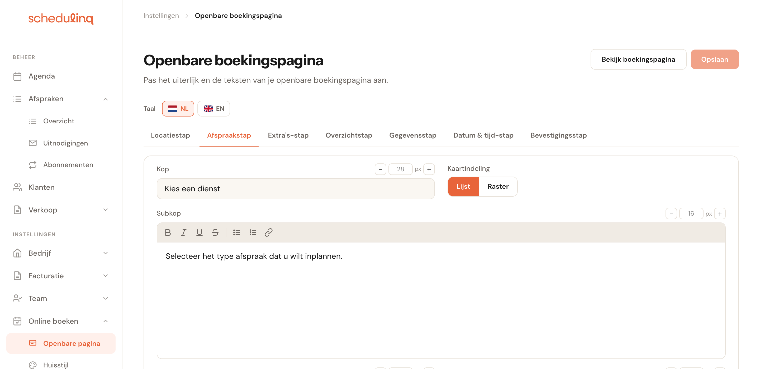Toggle italic formatting in Subkop editor

183,232
